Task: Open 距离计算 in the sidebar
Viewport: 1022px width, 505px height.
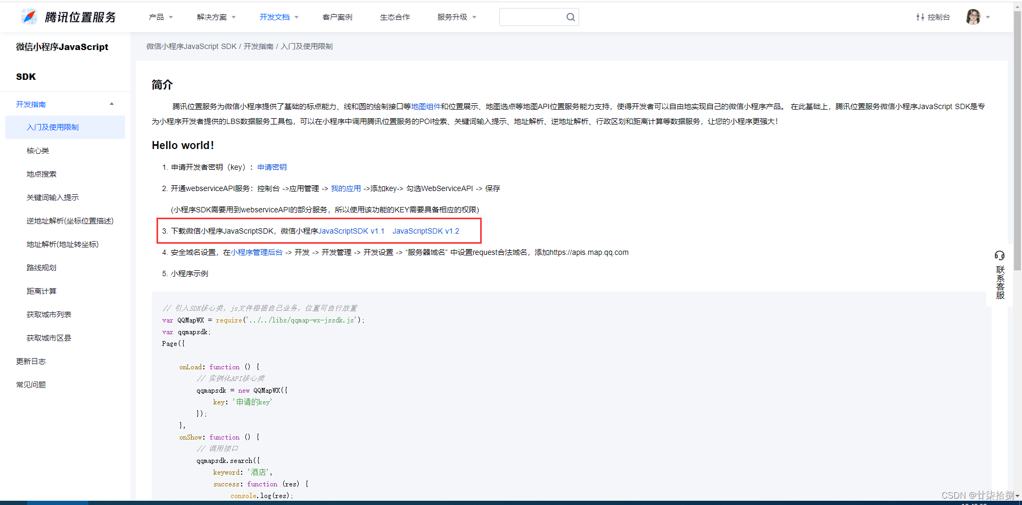Action: click(x=42, y=291)
